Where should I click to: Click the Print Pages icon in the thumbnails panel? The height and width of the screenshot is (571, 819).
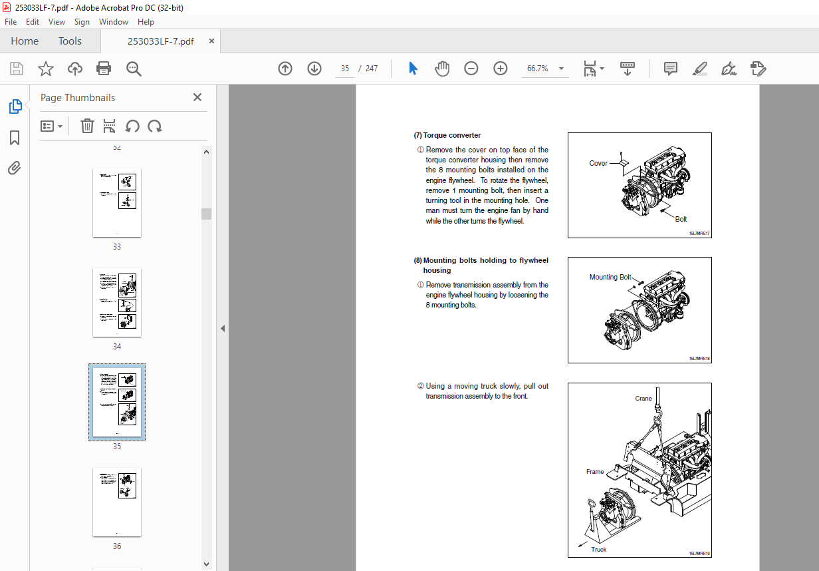[x=110, y=126]
